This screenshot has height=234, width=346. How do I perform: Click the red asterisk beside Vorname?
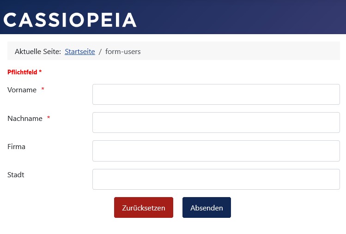43,90
